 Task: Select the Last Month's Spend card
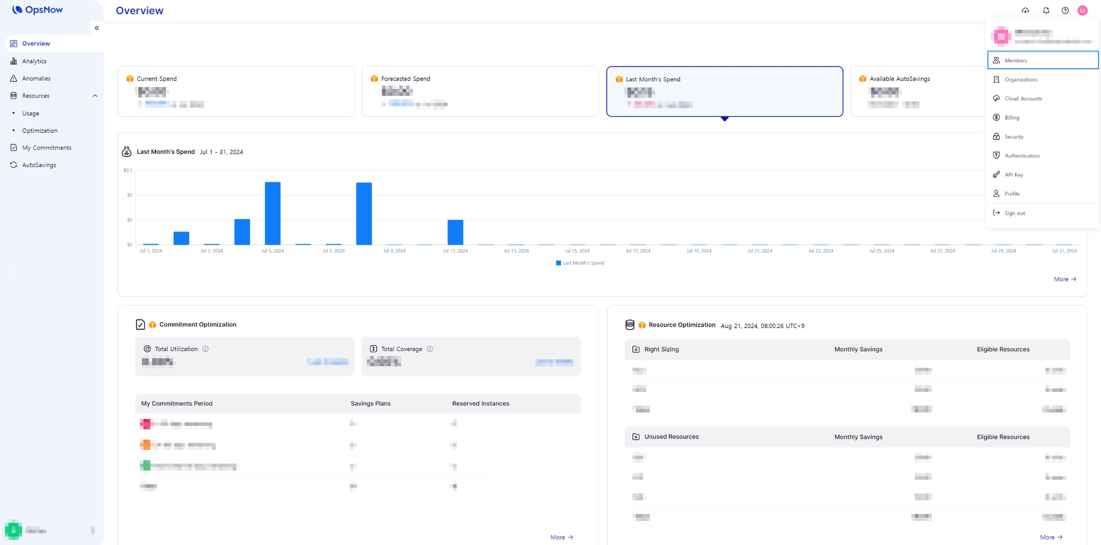click(x=724, y=91)
